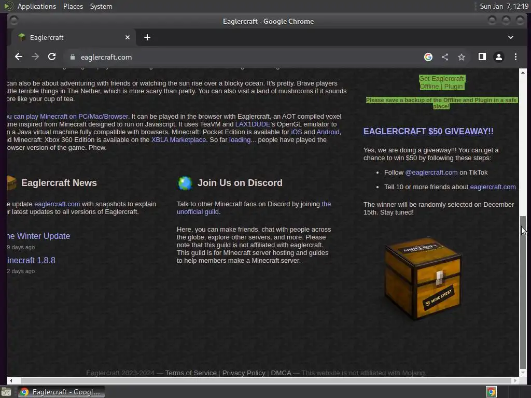This screenshot has width=531, height=398.
Task: Open the Minecraft 1.8.8 news post
Action: [x=31, y=261]
